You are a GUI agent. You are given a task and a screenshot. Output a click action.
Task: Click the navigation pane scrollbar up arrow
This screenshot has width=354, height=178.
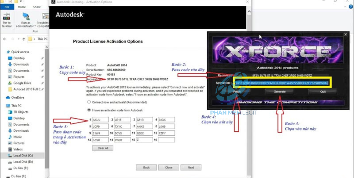[47, 47]
